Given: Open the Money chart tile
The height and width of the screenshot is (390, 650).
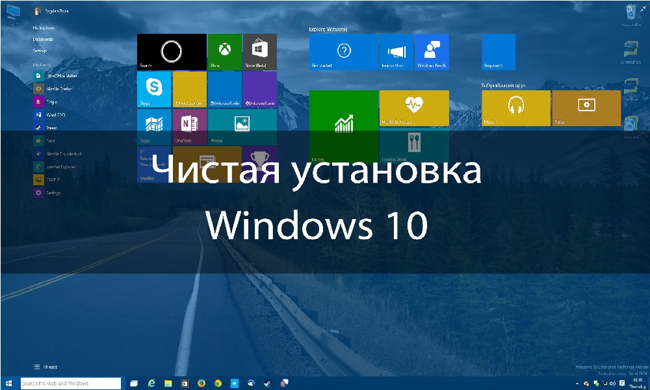Looking at the screenshot, I should [344, 126].
